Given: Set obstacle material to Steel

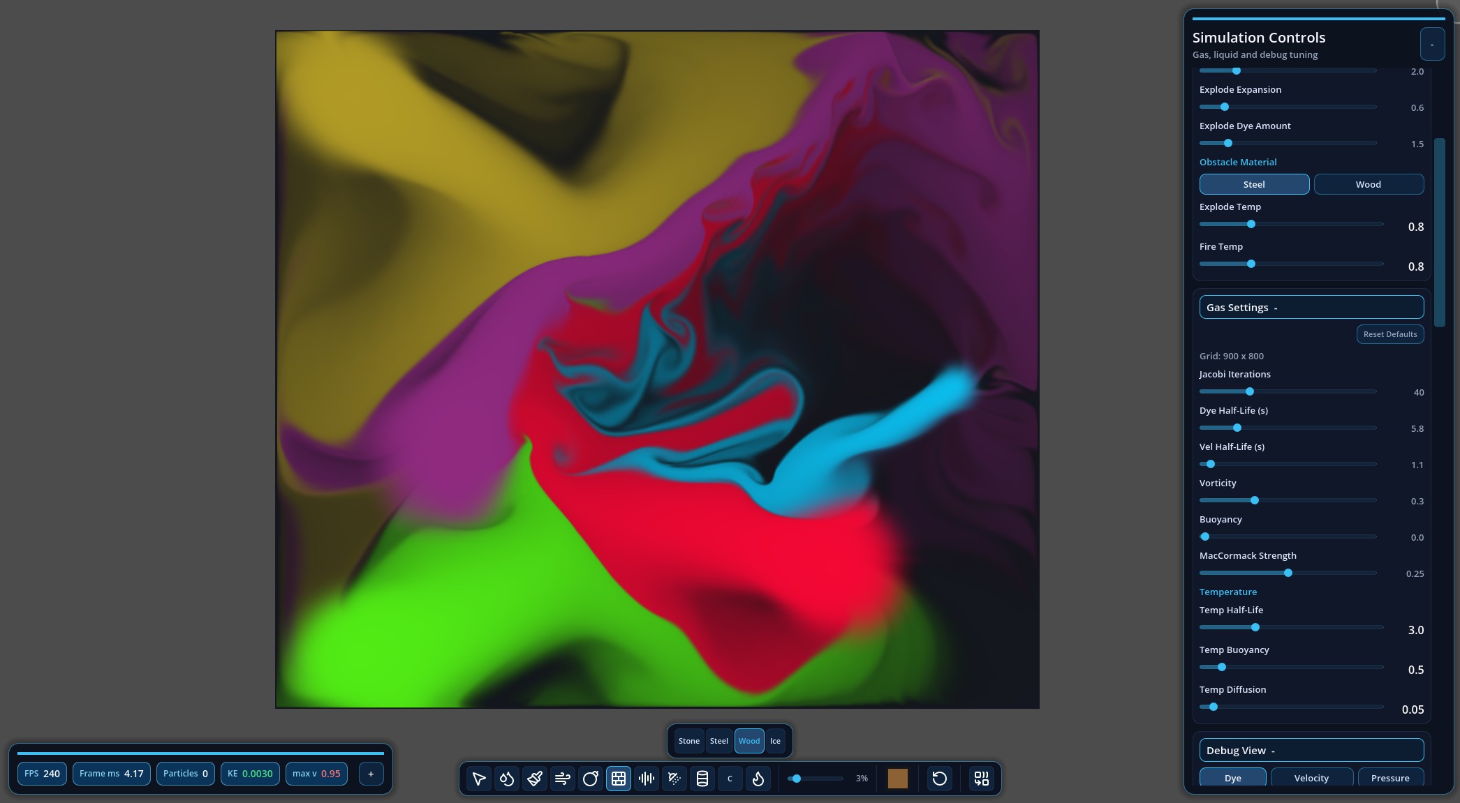Looking at the screenshot, I should (x=1254, y=184).
